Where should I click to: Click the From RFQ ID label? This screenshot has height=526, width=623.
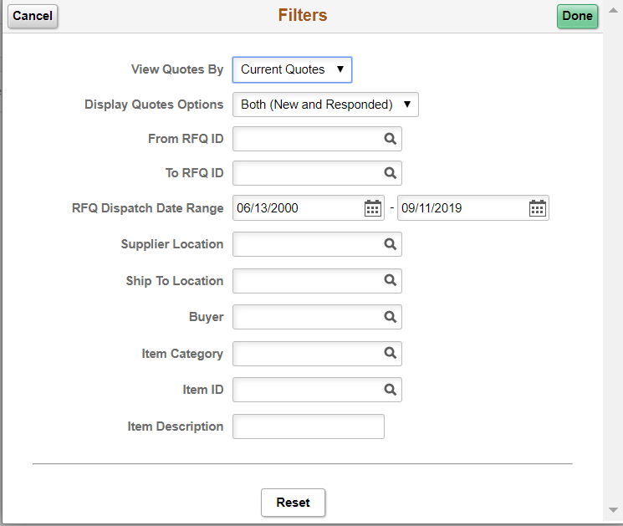click(x=186, y=139)
